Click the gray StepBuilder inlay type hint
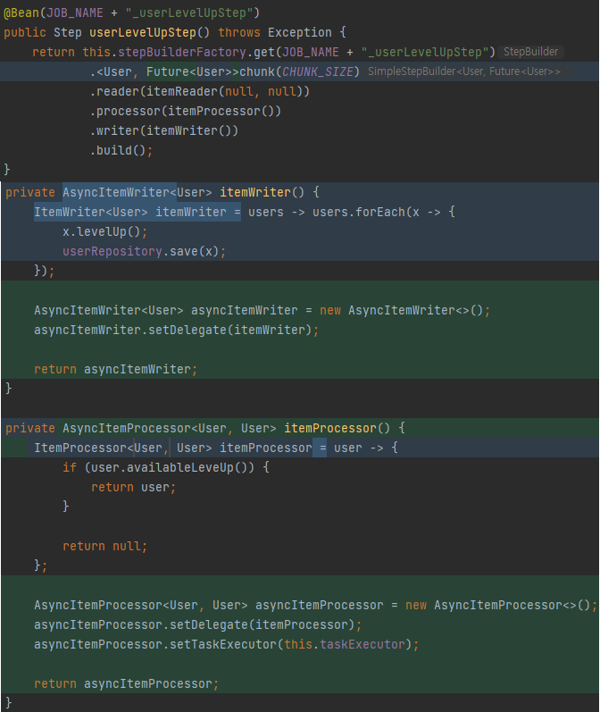600x712 pixels. 530,52
